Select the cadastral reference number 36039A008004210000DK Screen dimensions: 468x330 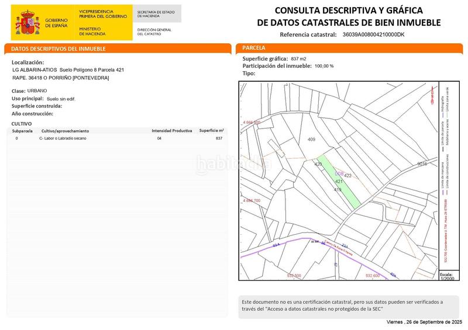pos(373,34)
